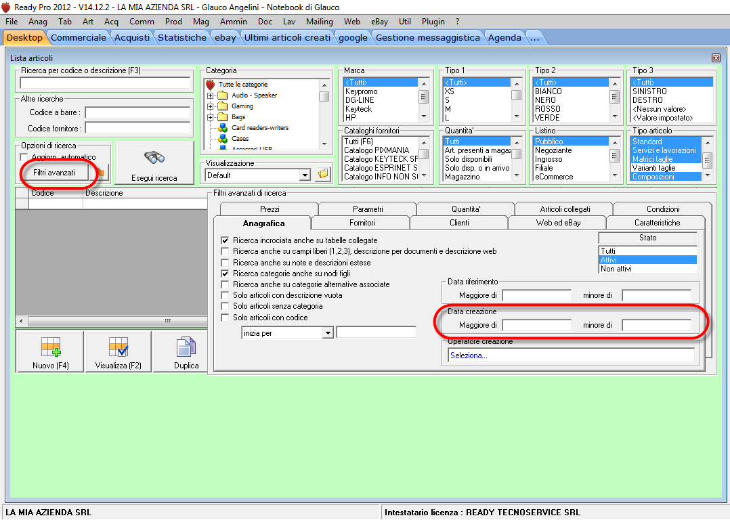Click the folder icon next to Visualizzazione
This screenshot has height=520, width=730.
[323, 175]
